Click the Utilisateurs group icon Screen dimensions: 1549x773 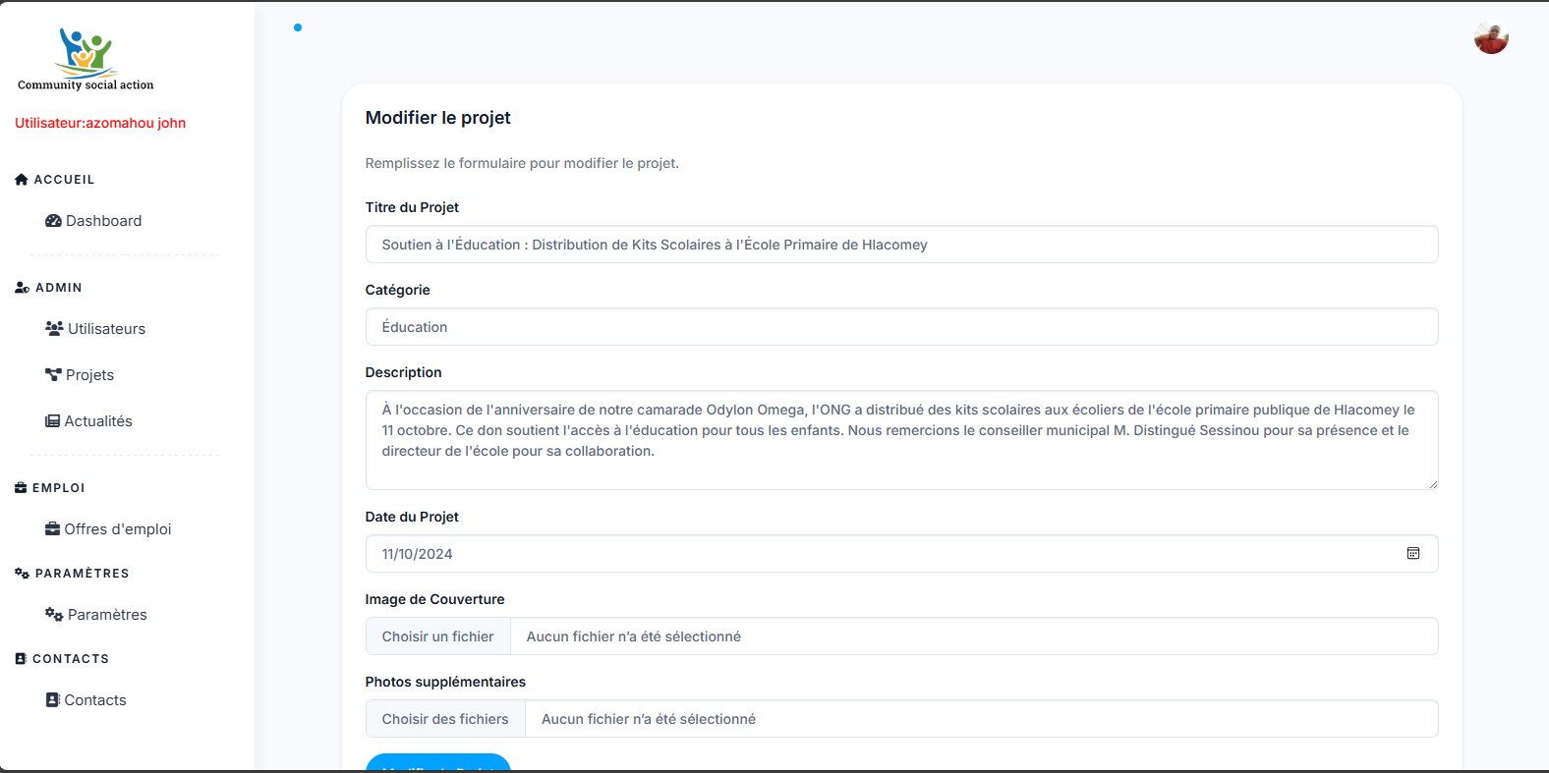point(54,328)
